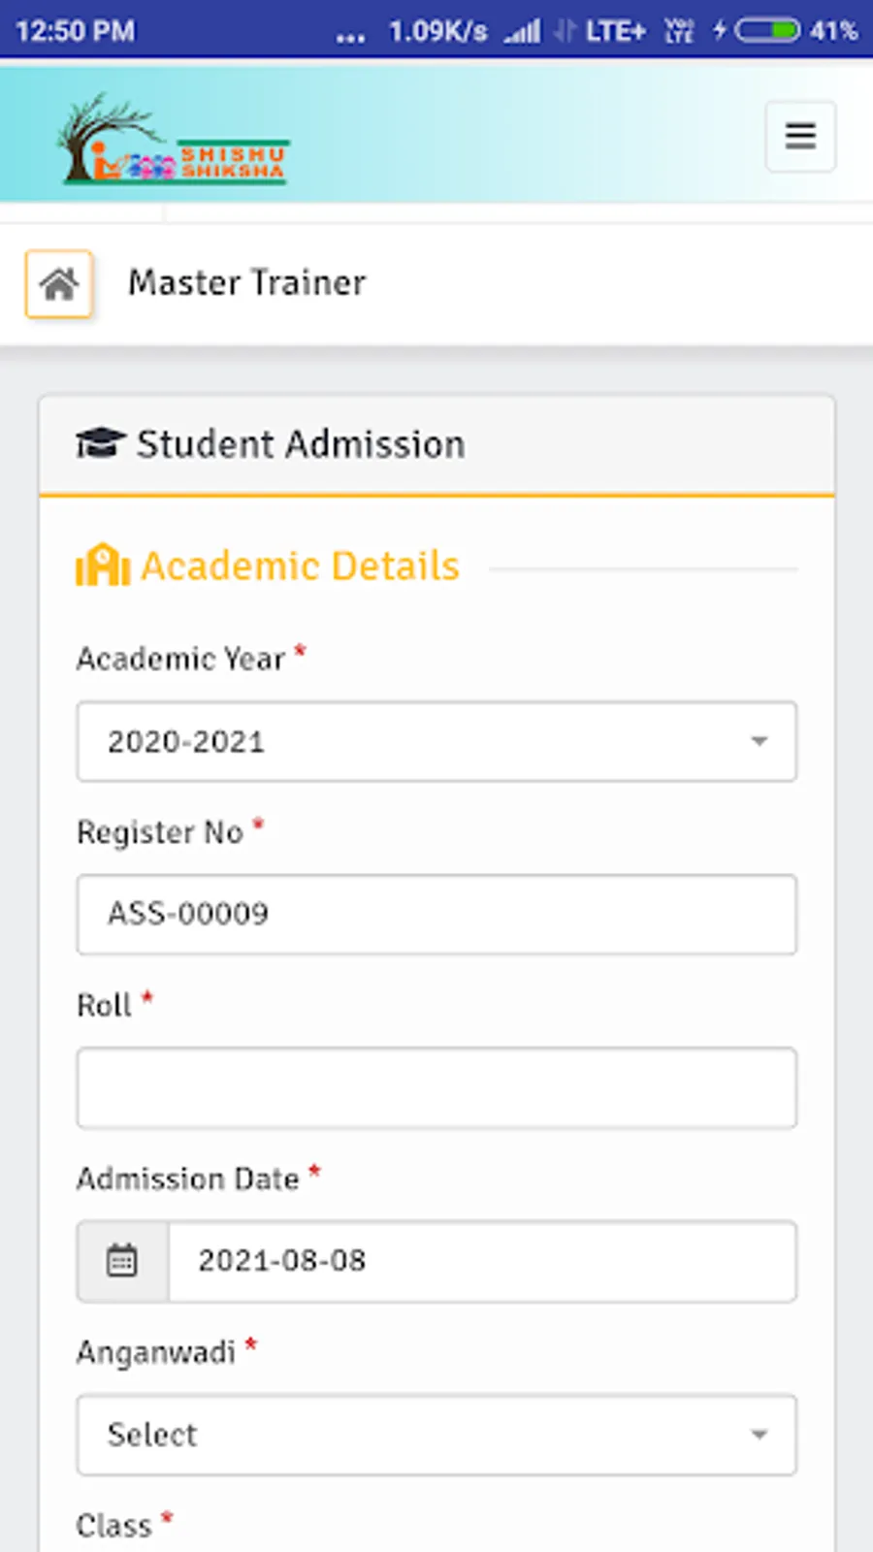The height and width of the screenshot is (1552, 873).
Task: Tap the graduation cap icon
Action: tap(100, 444)
